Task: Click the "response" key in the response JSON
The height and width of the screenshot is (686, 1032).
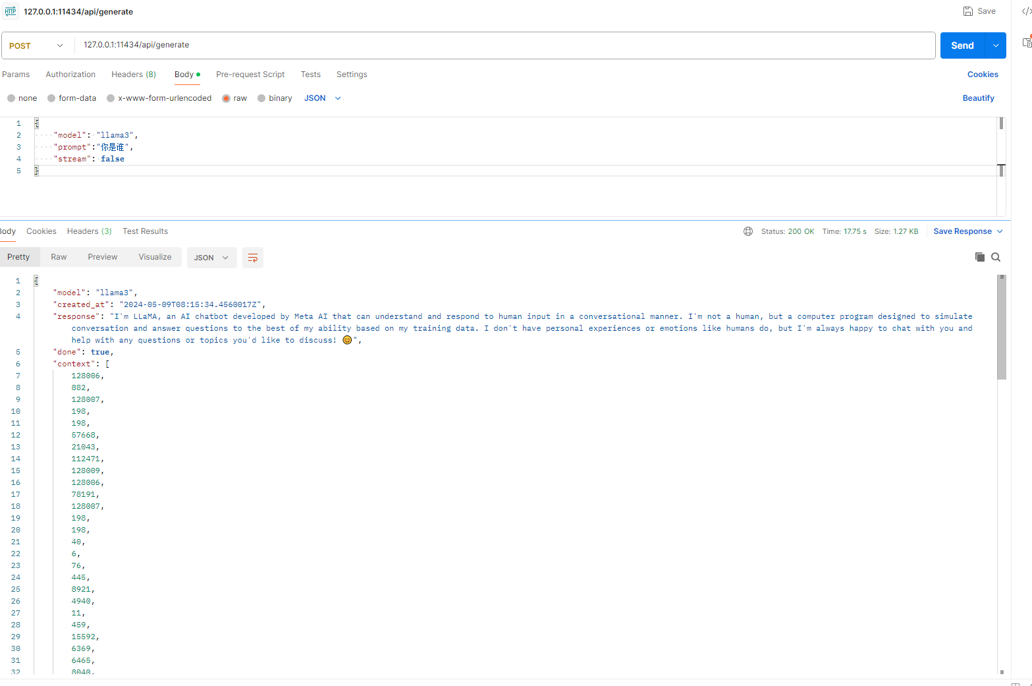Action: [76, 316]
